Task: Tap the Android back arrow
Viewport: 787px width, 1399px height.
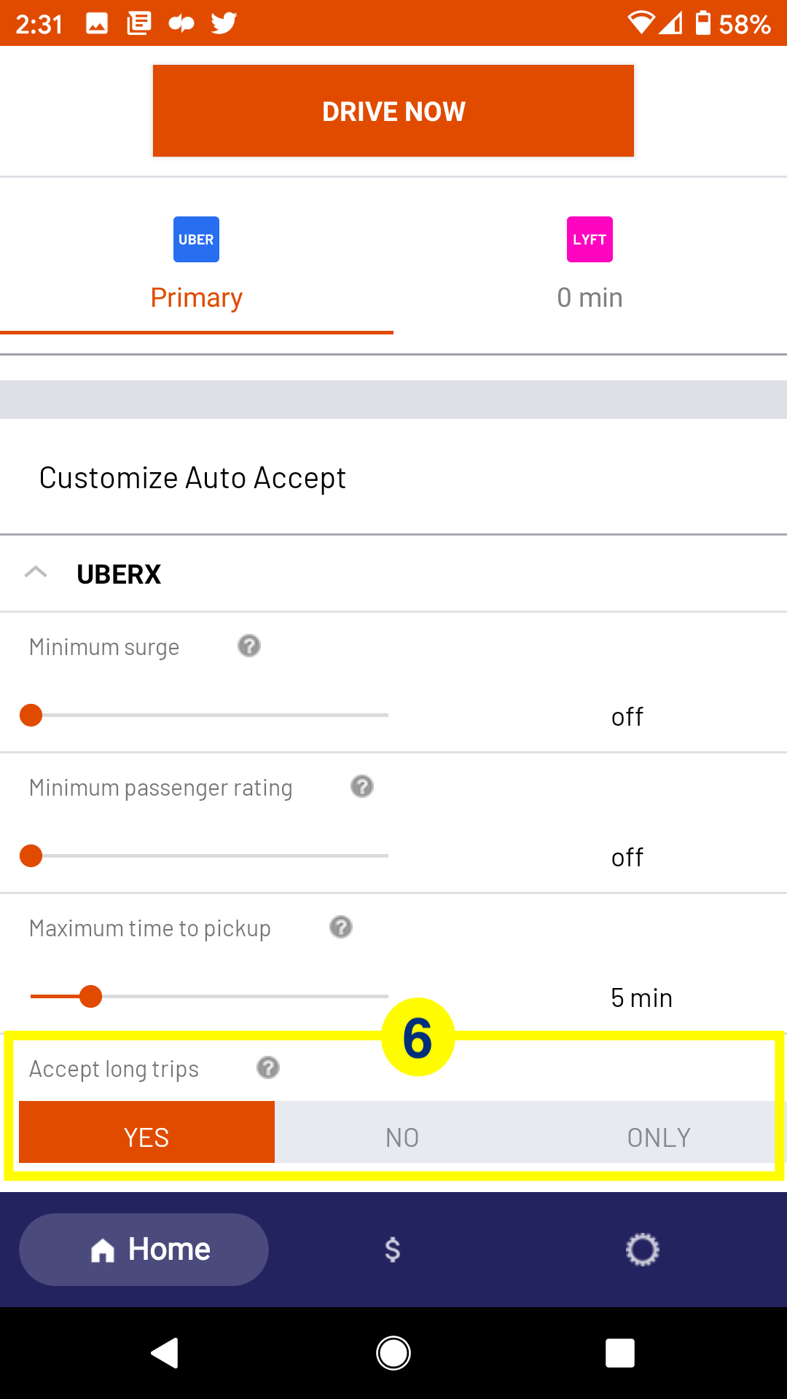Action: (x=165, y=1353)
